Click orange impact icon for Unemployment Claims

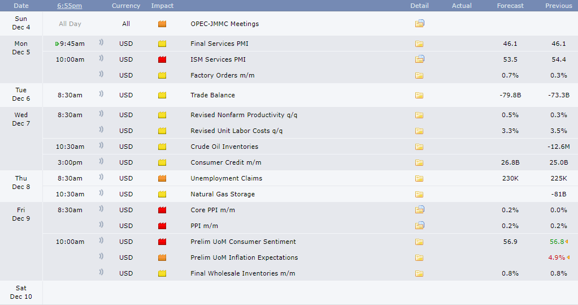[x=162, y=178]
